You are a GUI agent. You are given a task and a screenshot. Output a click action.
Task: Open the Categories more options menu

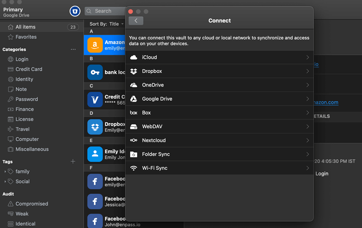73,49
